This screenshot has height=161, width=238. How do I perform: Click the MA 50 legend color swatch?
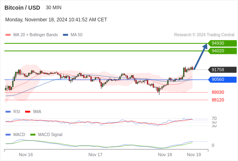click(x=66, y=35)
